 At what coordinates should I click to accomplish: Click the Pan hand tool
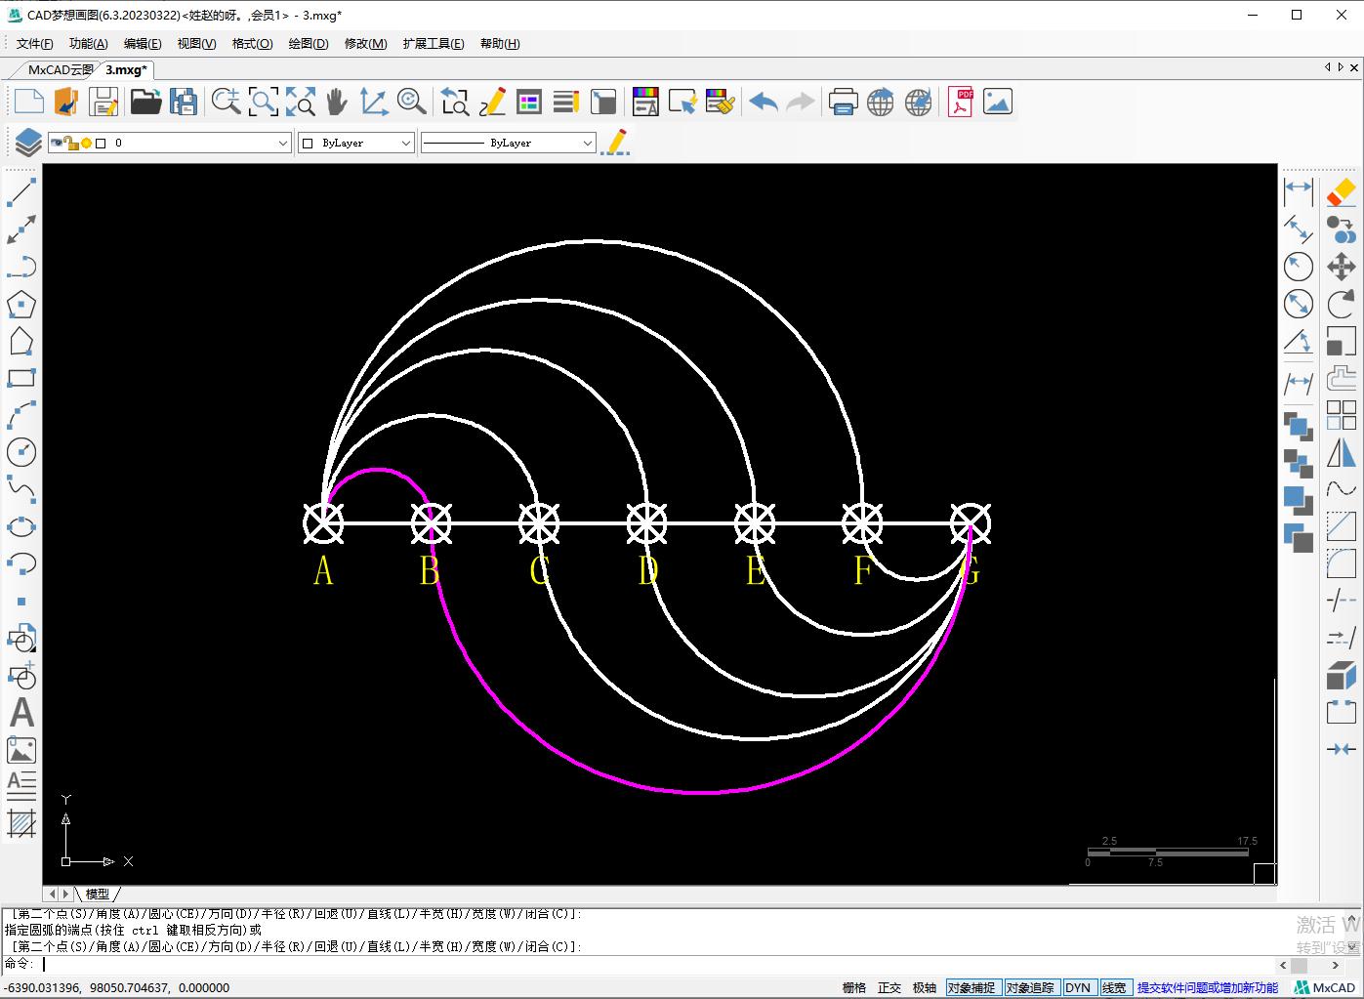[x=337, y=103]
